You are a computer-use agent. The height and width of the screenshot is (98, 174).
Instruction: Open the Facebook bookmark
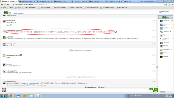point(59,8)
